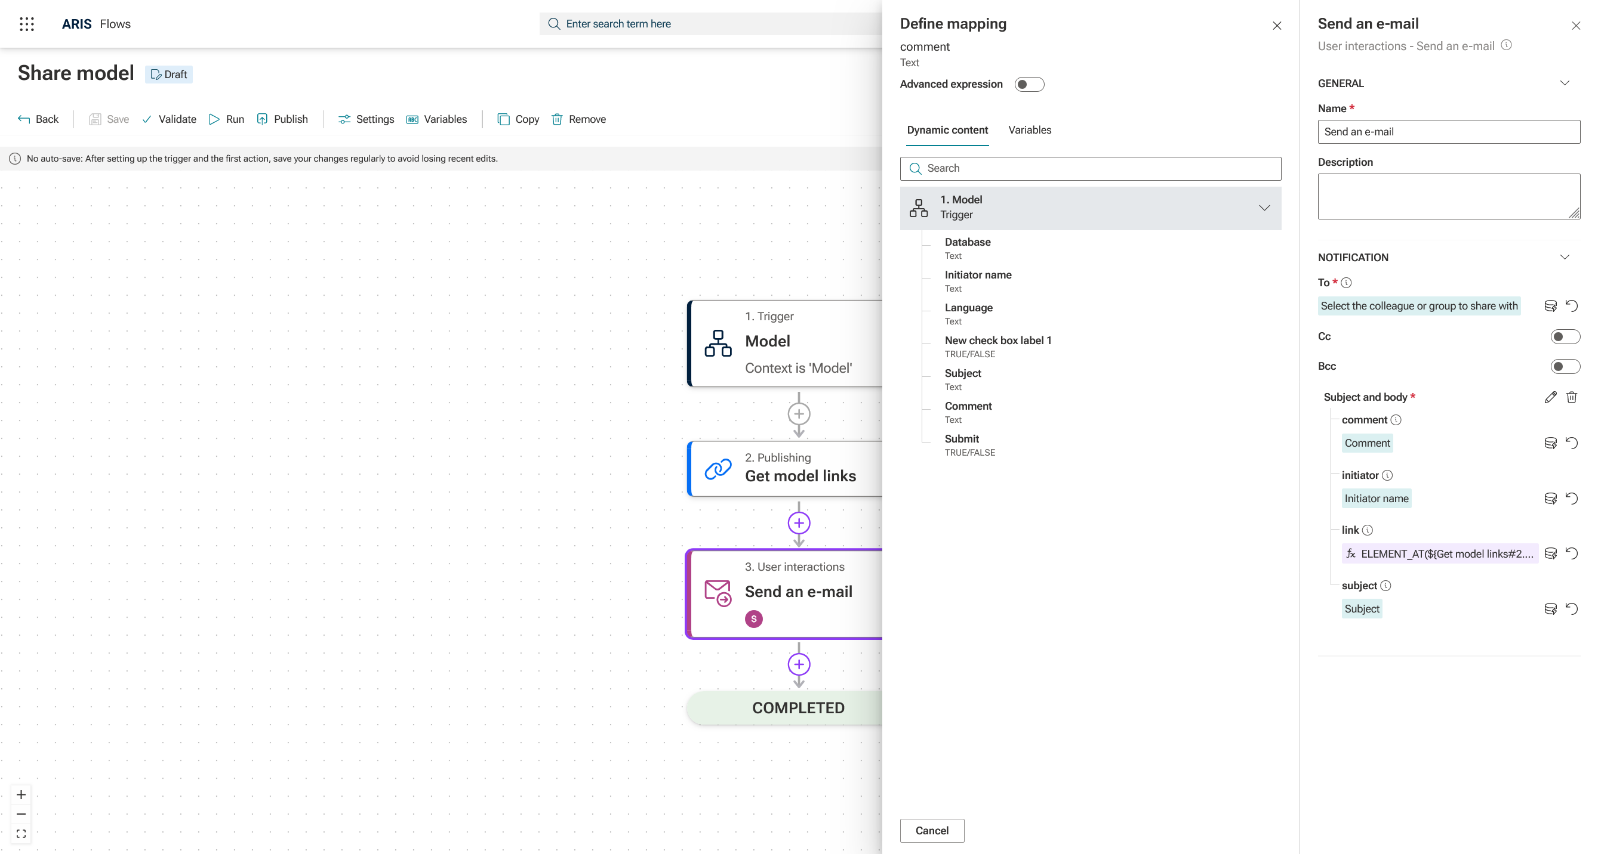Select the Dynamic content tab
Viewport: 1598px width, 854px height.
click(947, 130)
